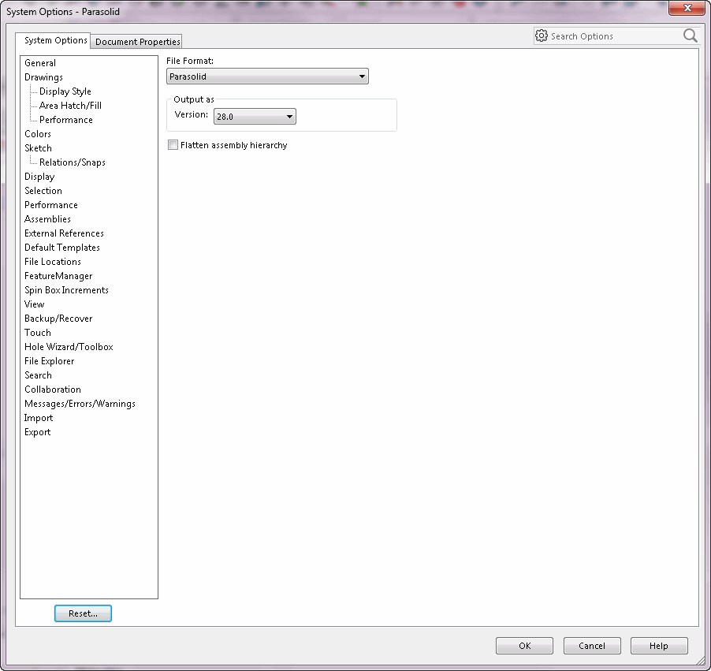Open the Assemblies options page
The width and height of the screenshot is (711, 671).
coord(47,219)
